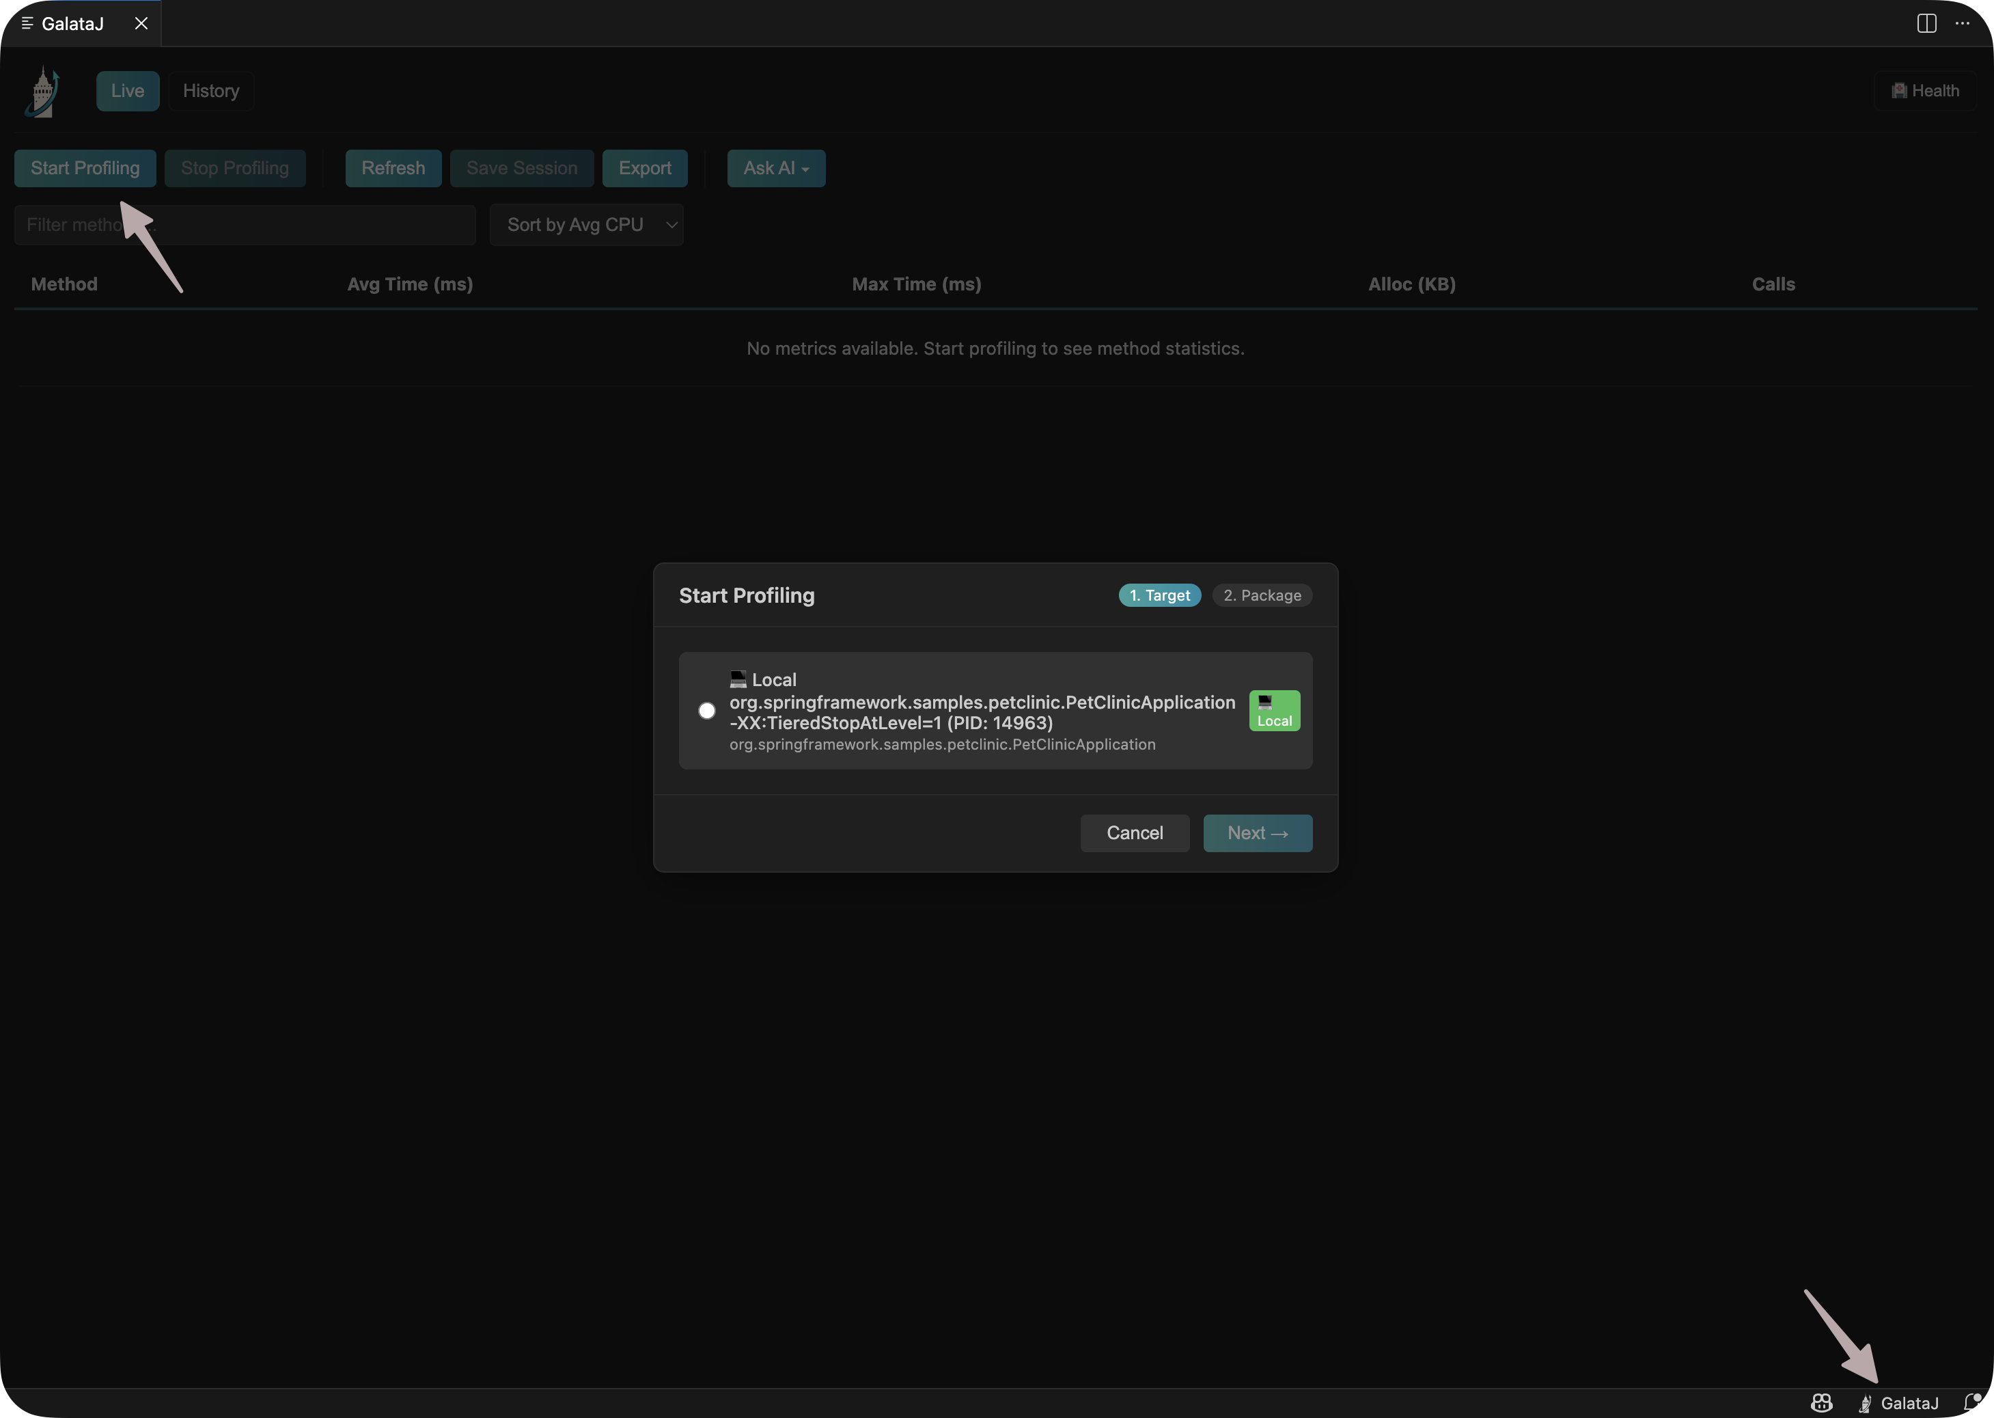Select the PetClinicApplication local process radio
Viewport: 1994px width, 1418px height.
[x=707, y=711]
